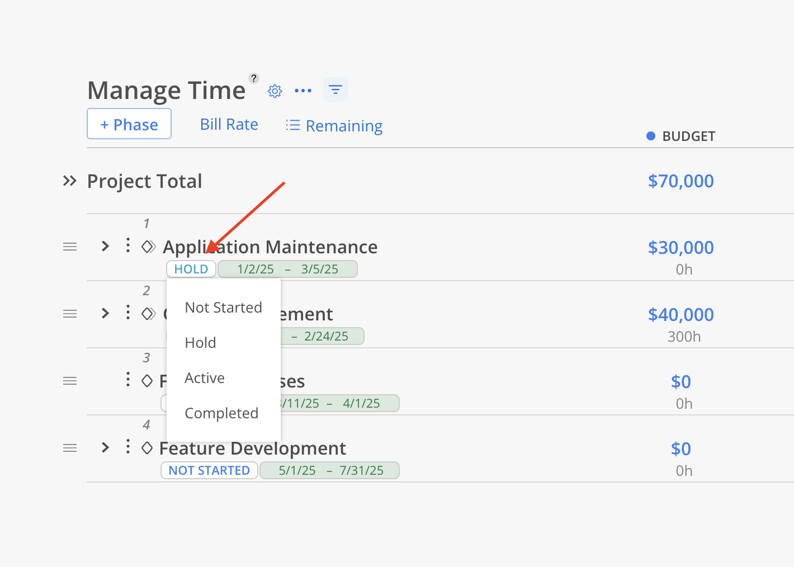Open the Manage Time settings gear
The height and width of the screenshot is (567, 794).
(x=275, y=91)
